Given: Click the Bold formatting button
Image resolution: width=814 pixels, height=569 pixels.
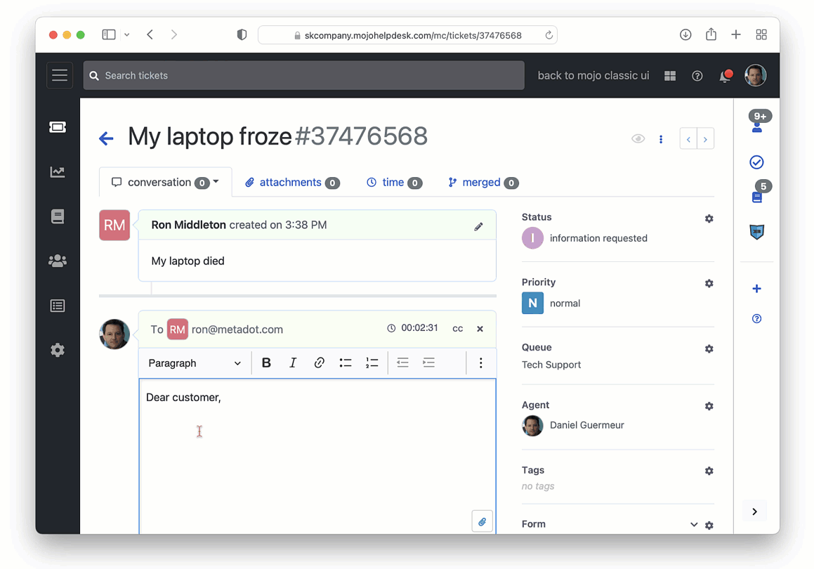Looking at the screenshot, I should pyautogui.click(x=266, y=363).
